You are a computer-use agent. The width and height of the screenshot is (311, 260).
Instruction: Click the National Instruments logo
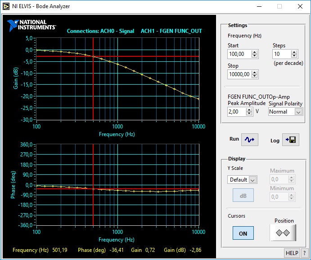pyautogui.click(x=32, y=25)
